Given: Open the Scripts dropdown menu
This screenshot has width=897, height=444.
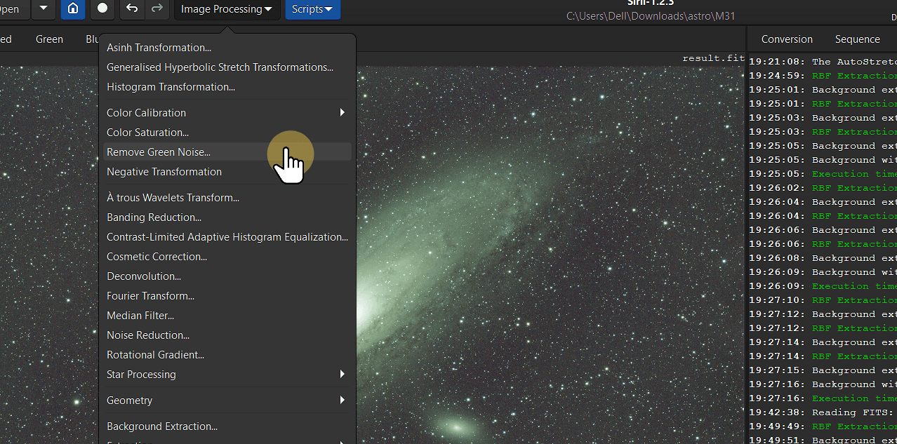Looking at the screenshot, I should [312, 9].
